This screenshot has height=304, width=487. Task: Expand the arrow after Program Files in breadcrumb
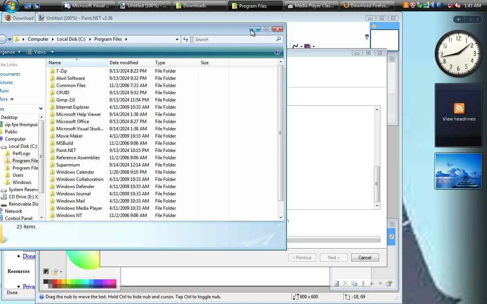coord(126,39)
